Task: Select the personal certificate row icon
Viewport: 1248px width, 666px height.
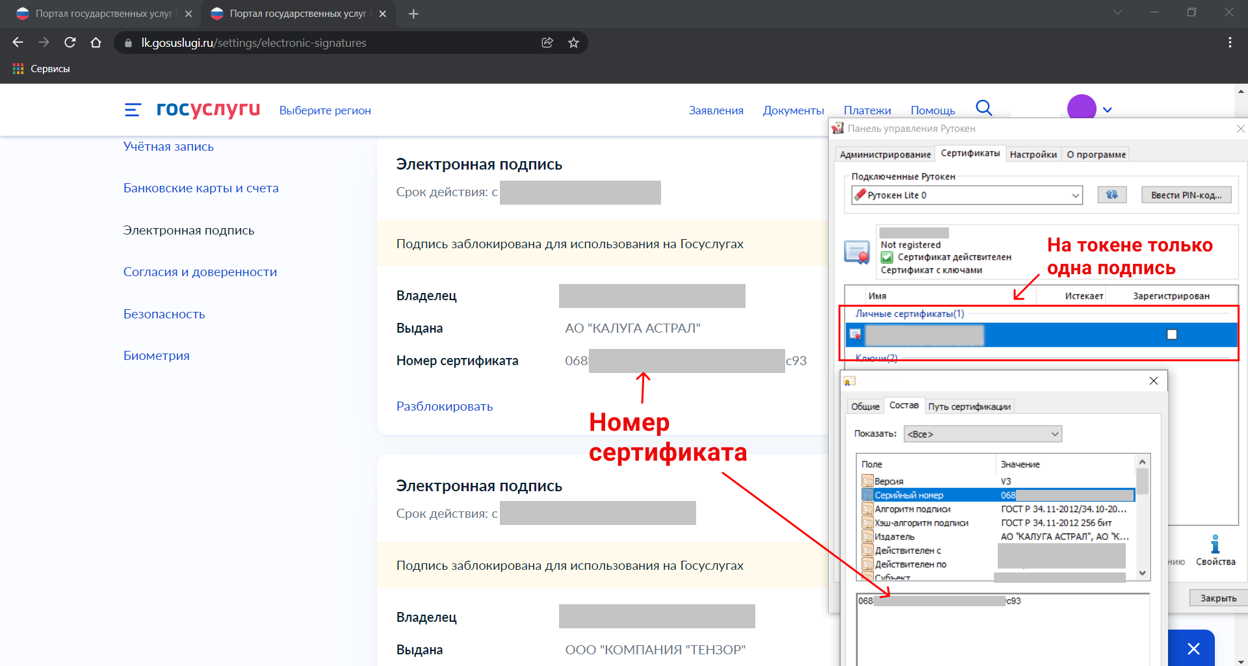Action: point(855,335)
